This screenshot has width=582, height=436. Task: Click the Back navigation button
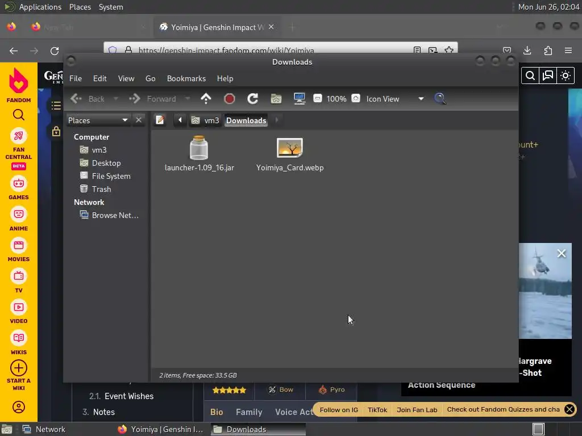tap(88, 99)
